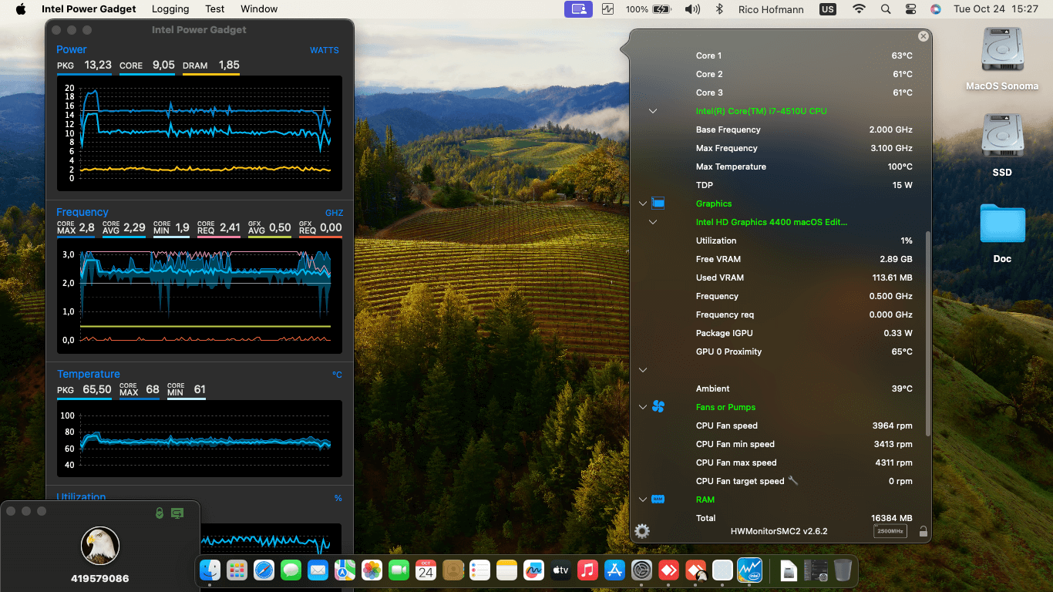Viewport: 1053px width, 592px height.
Task: Open the Test menu
Action: pos(215,9)
